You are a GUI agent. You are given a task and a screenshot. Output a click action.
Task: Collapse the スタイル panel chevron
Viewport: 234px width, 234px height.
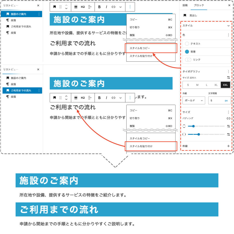pyautogui.click(x=228, y=26)
